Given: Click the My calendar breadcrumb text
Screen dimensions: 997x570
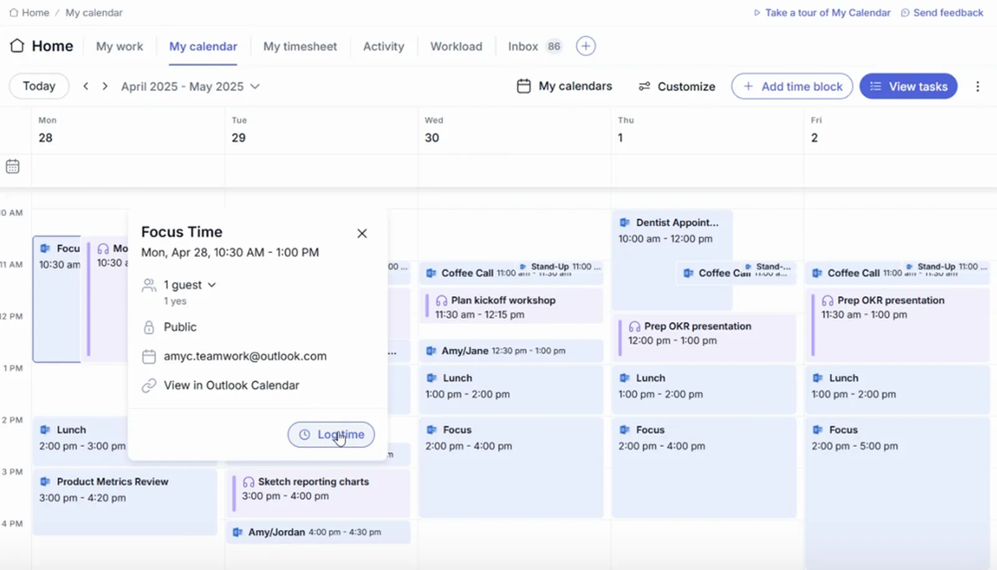Looking at the screenshot, I should [x=94, y=12].
